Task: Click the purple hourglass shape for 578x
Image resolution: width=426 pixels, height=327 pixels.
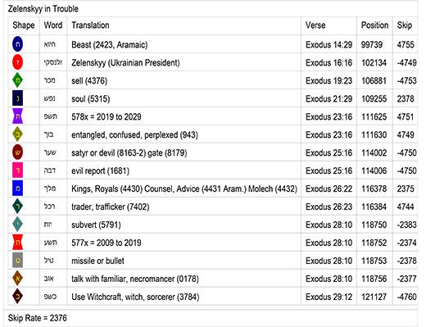Action: 17,116
